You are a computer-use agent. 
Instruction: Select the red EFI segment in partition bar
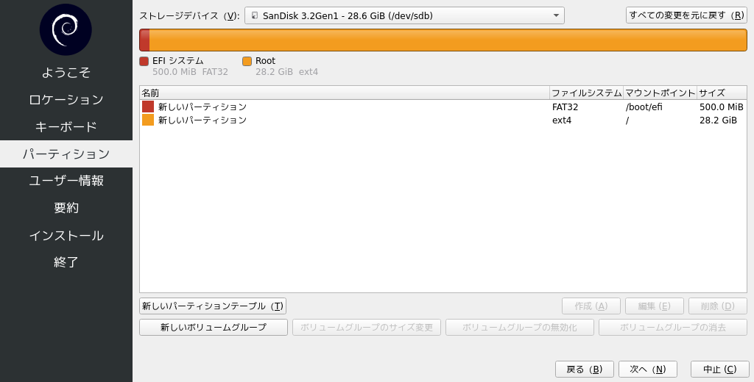[144, 40]
